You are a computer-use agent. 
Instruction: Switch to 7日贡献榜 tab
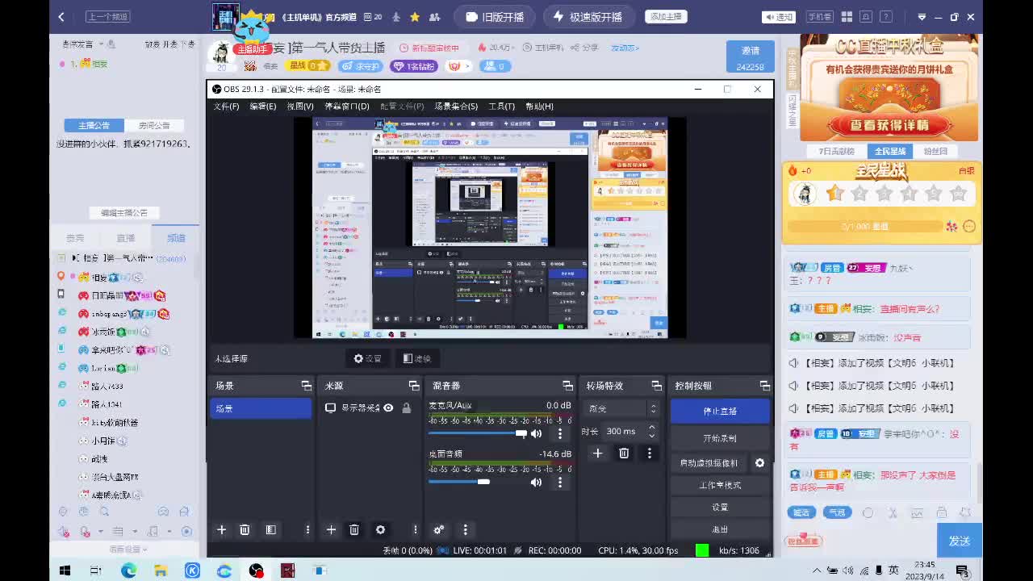(x=837, y=151)
